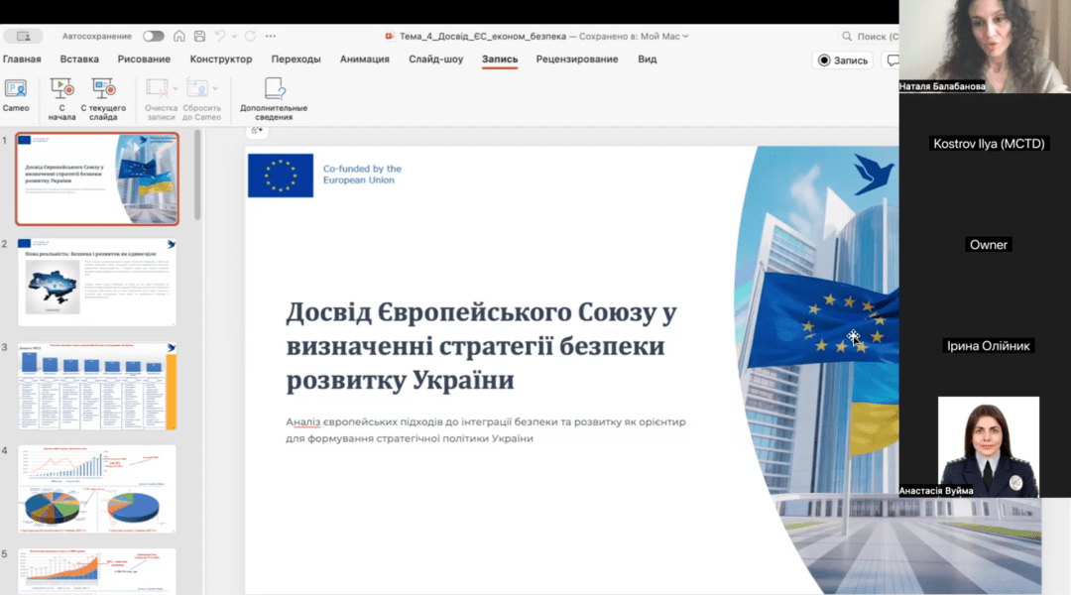The image size is (1071, 595).
Task: Expand the saved location dropdown chevron
Action: pyautogui.click(x=685, y=37)
